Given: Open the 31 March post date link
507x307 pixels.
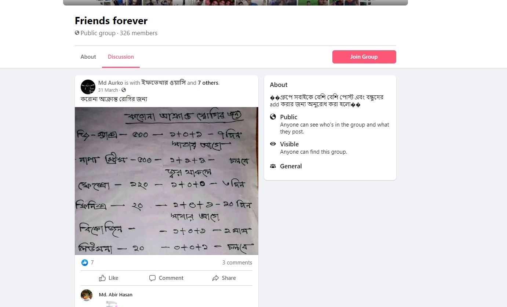Looking at the screenshot, I should 108,90.
